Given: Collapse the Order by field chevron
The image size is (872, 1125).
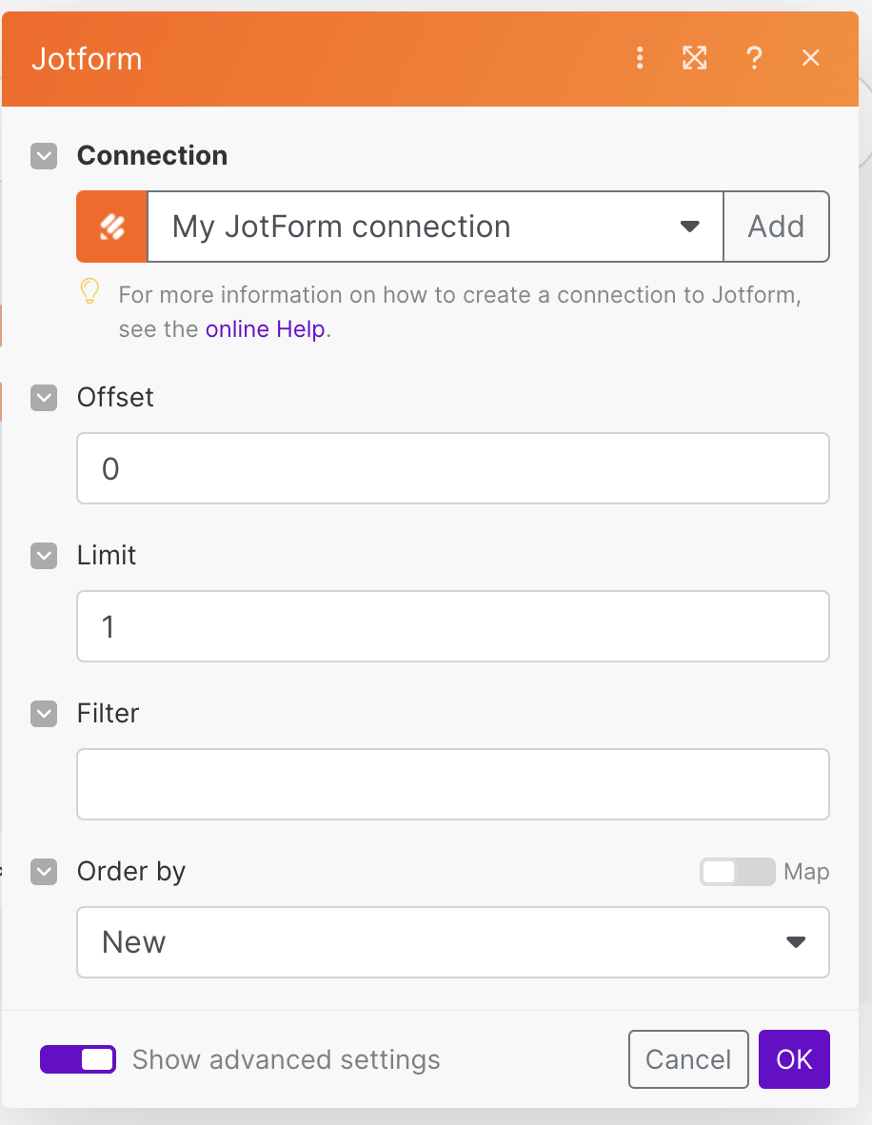Looking at the screenshot, I should (45, 872).
